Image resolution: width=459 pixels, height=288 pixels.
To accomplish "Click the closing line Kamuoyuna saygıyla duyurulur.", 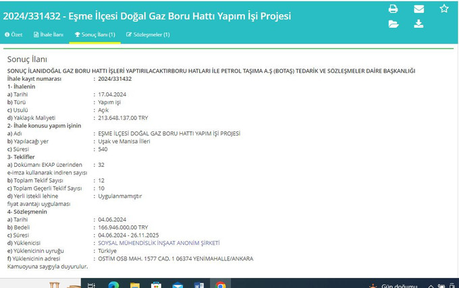I will coord(47,266).
